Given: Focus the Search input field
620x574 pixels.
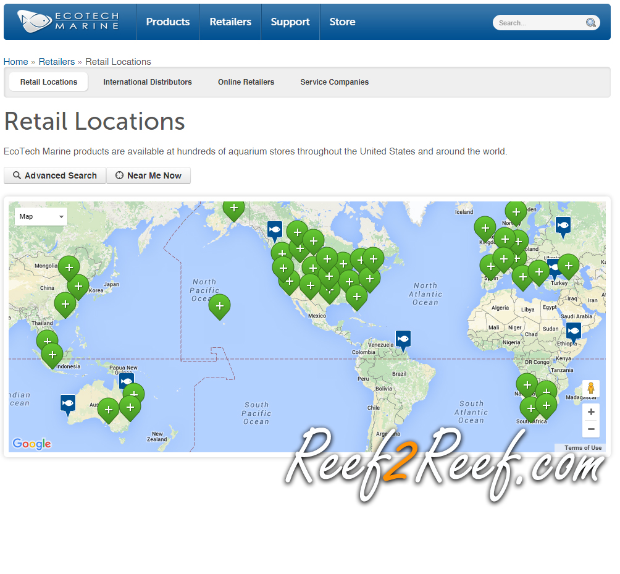Looking at the screenshot, I should pyautogui.click(x=540, y=22).
